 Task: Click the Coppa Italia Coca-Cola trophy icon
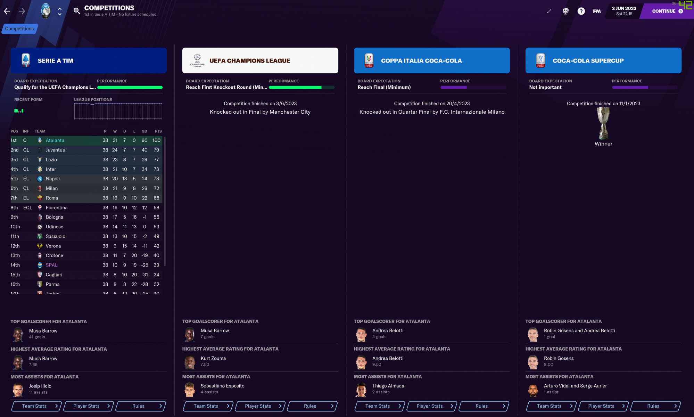click(x=369, y=60)
